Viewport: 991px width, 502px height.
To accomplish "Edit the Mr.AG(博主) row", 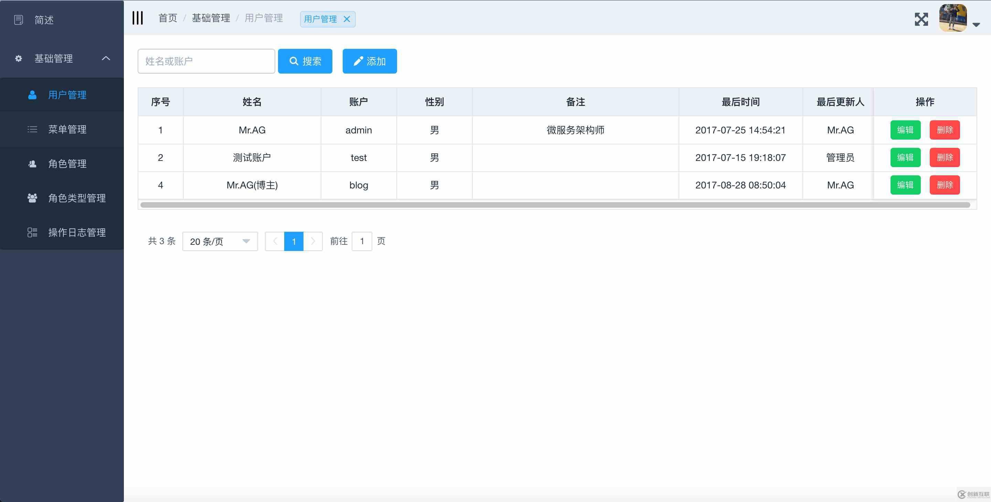I will [x=905, y=185].
